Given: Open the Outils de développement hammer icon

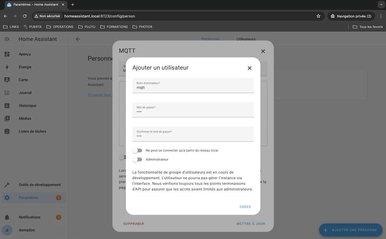Looking at the screenshot, I should coord(7,185).
